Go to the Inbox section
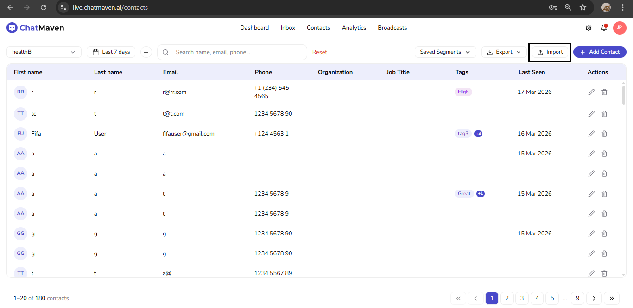The height and width of the screenshot is (308, 633). 287,28
